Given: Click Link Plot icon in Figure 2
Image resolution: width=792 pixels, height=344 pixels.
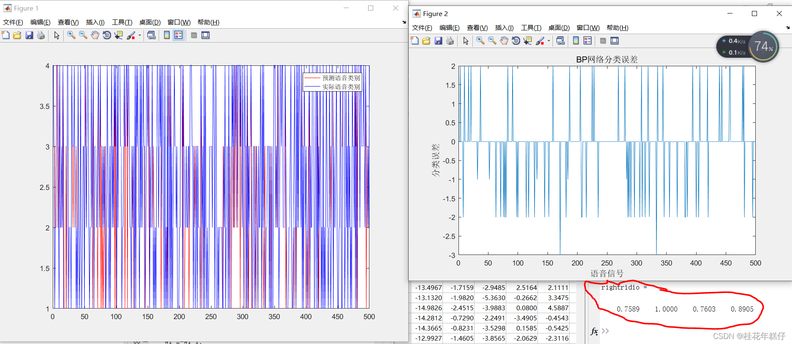Looking at the screenshot, I should point(560,41).
